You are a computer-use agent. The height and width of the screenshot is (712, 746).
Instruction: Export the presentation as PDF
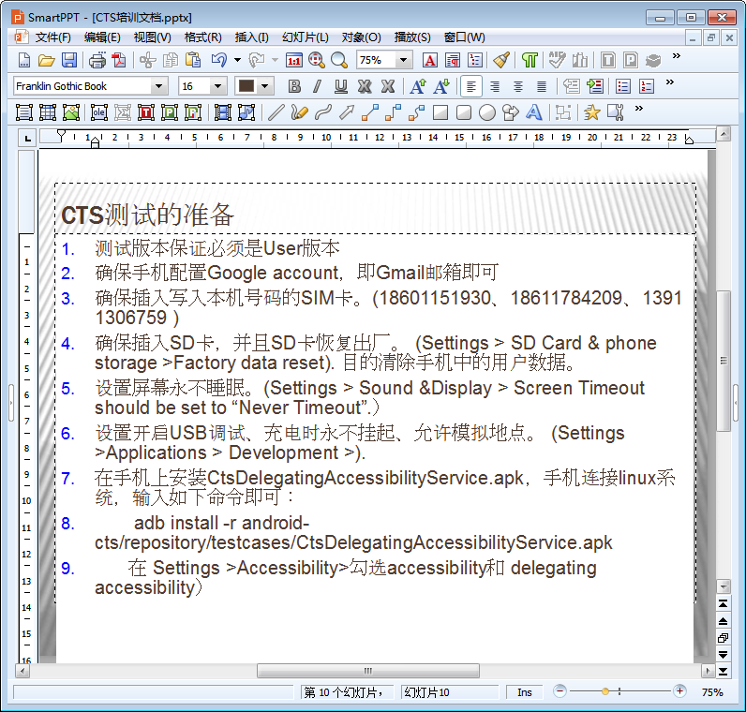[119, 60]
